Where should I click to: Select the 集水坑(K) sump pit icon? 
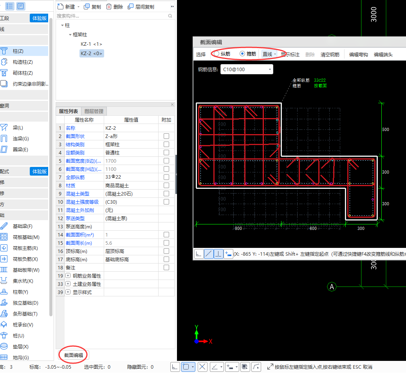tap(4, 281)
